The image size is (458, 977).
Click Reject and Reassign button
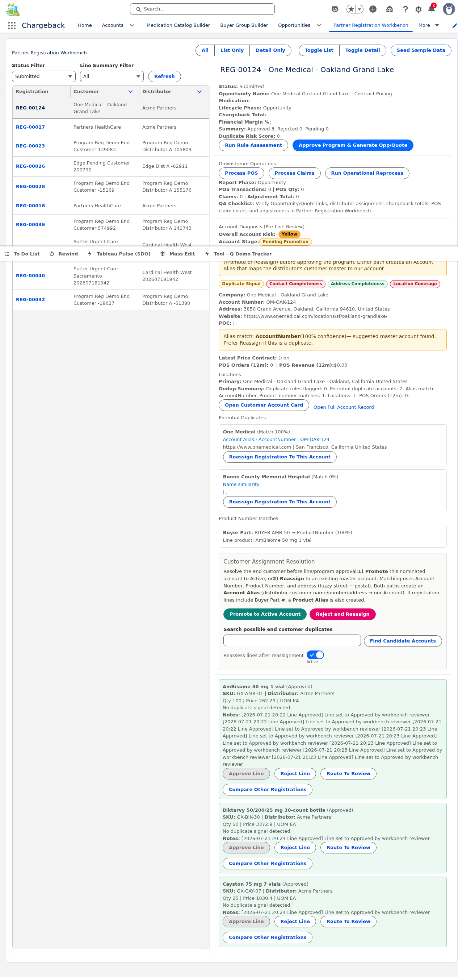pos(342,614)
